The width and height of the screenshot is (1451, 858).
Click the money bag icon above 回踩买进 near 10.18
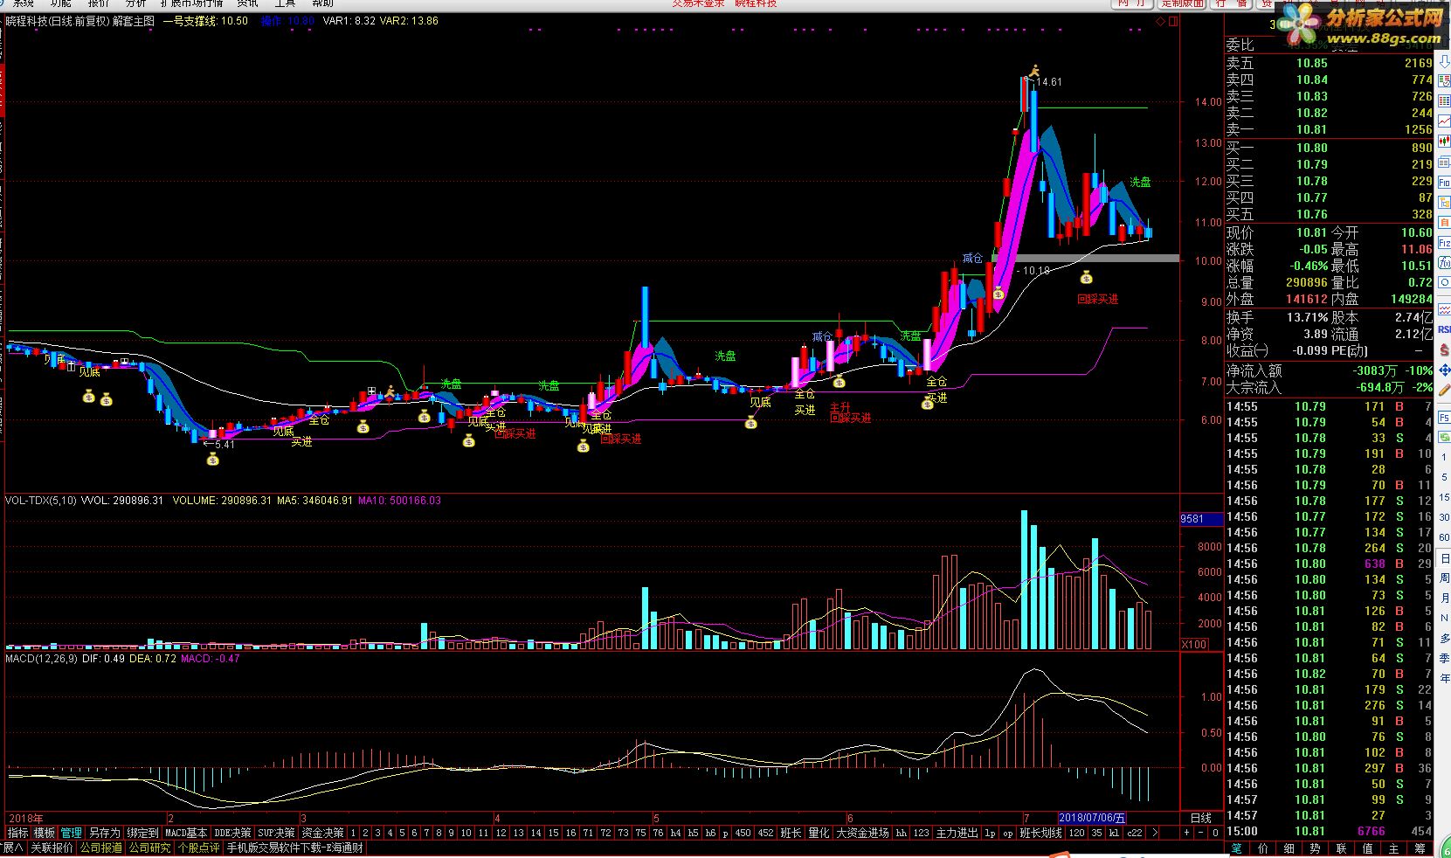pos(1086,278)
